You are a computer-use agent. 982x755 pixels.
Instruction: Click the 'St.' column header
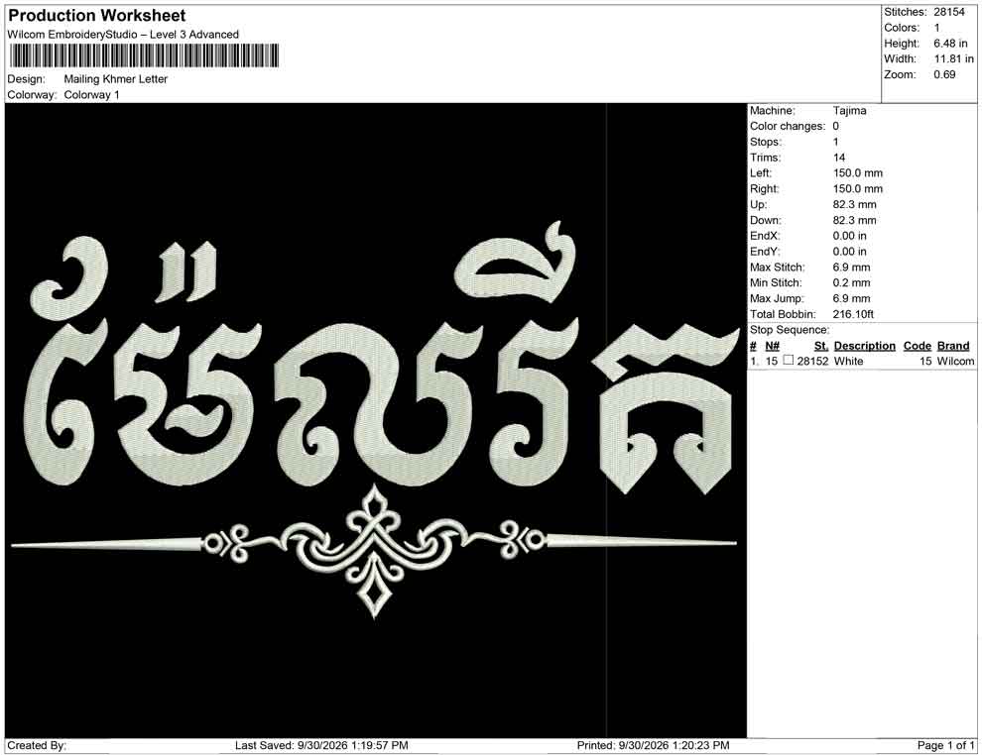(821, 345)
